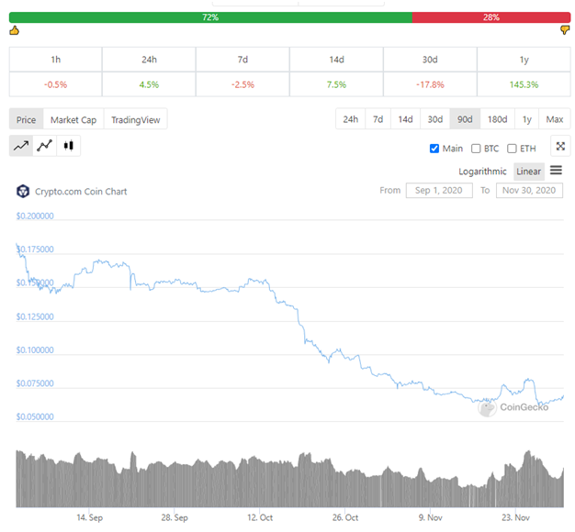Click the 1h change value -0.5%
575x532 pixels.
pos(55,84)
